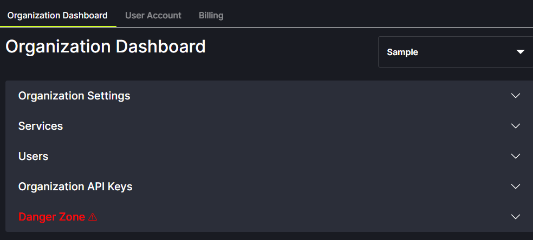Open Danger Zone using its chevron icon
The image size is (533, 240).
click(x=515, y=217)
